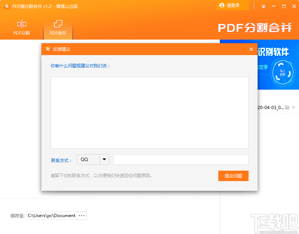Screen dimensions: 299x234
Task: Select the PDF合并 merge tool icon
Action: tap(58, 24)
